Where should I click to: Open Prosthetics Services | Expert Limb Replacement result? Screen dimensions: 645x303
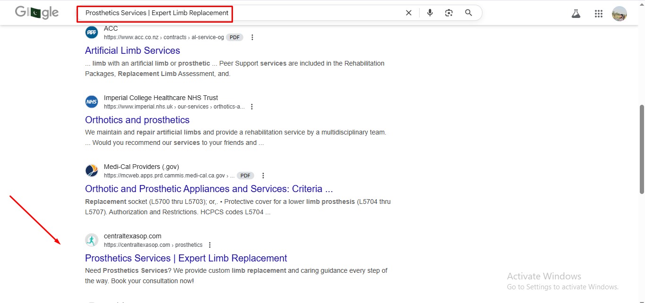tap(186, 258)
